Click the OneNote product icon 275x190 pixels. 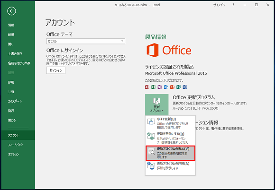click(x=160, y=87)
